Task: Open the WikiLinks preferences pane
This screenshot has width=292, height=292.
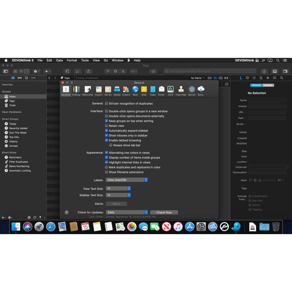Action: pos(88,91)
